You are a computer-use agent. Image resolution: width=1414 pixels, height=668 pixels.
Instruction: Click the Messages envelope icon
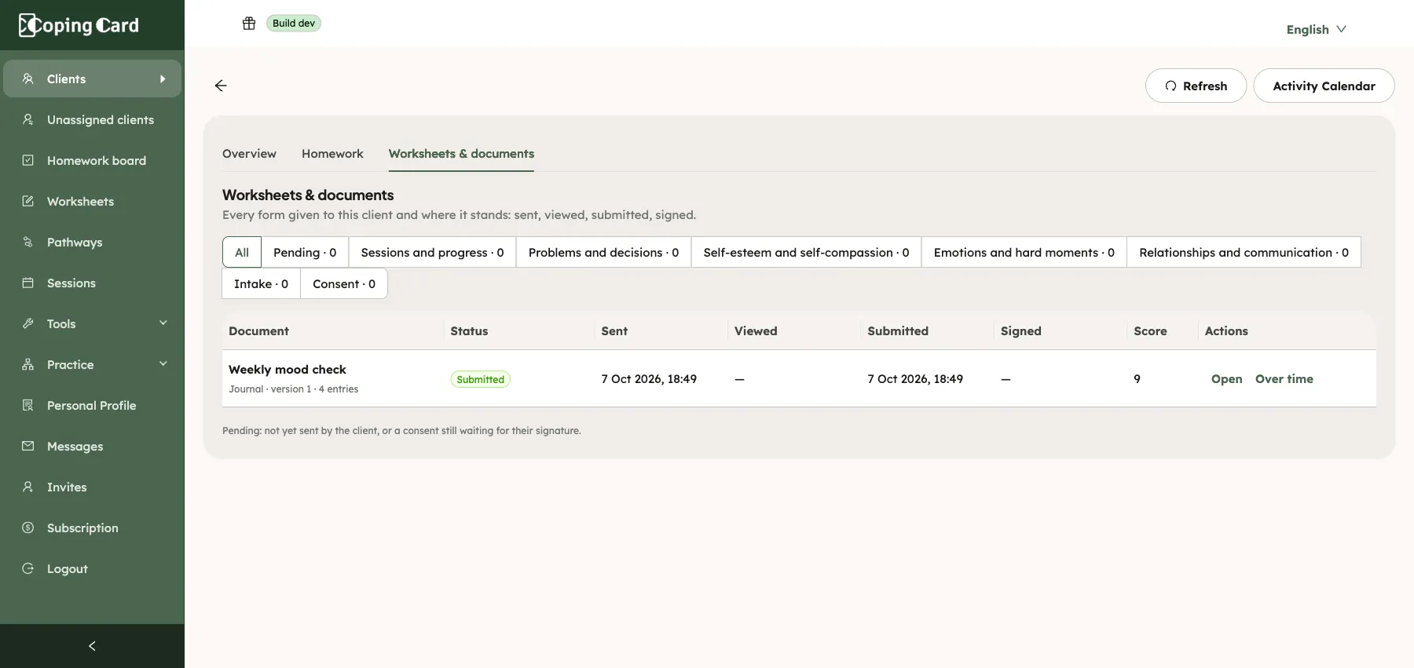(28, 446)
